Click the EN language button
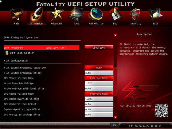 [114, 125]
